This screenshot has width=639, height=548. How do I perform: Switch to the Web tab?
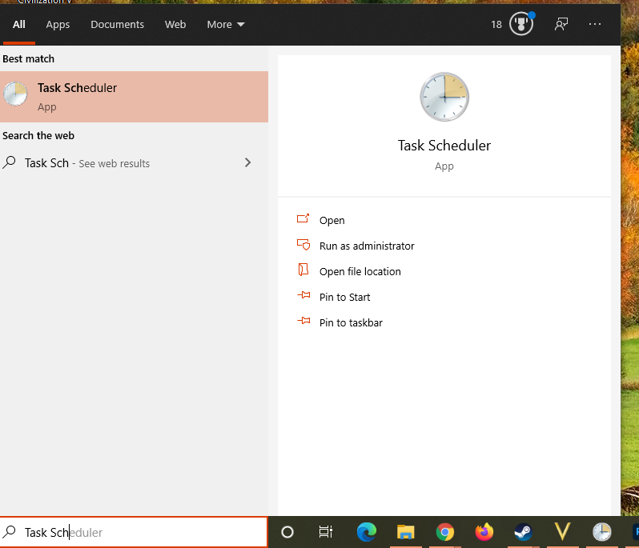coord(175,25)
